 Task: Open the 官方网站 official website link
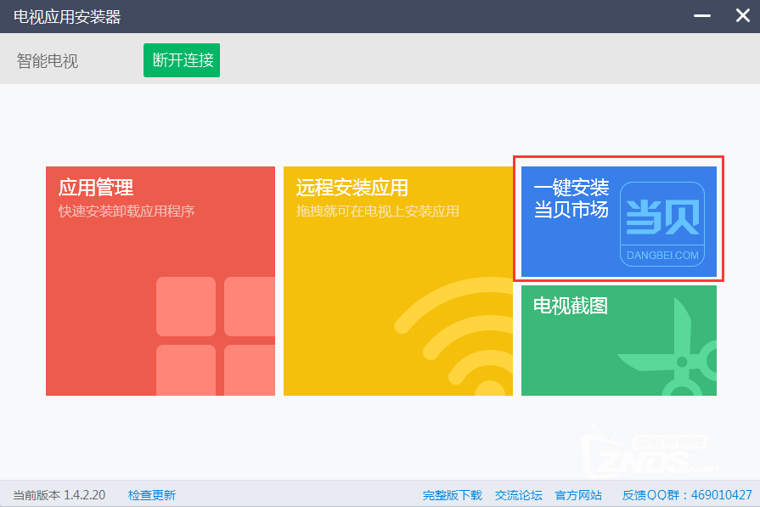[578, 495]
